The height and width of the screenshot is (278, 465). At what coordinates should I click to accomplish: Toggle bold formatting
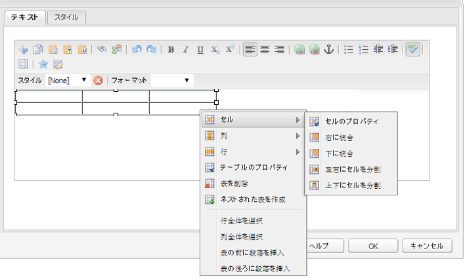pyautogui.click(x=171, y=49)
